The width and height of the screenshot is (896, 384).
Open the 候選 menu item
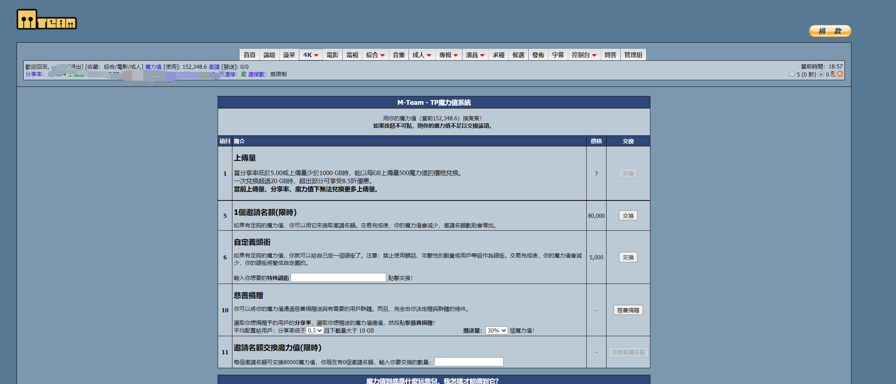[519, 55]
